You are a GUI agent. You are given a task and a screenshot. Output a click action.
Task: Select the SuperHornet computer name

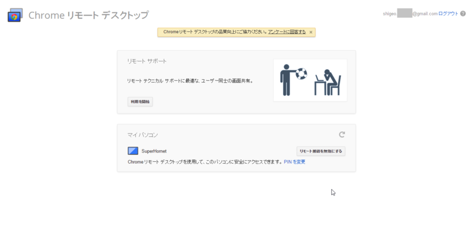point(154,151)
